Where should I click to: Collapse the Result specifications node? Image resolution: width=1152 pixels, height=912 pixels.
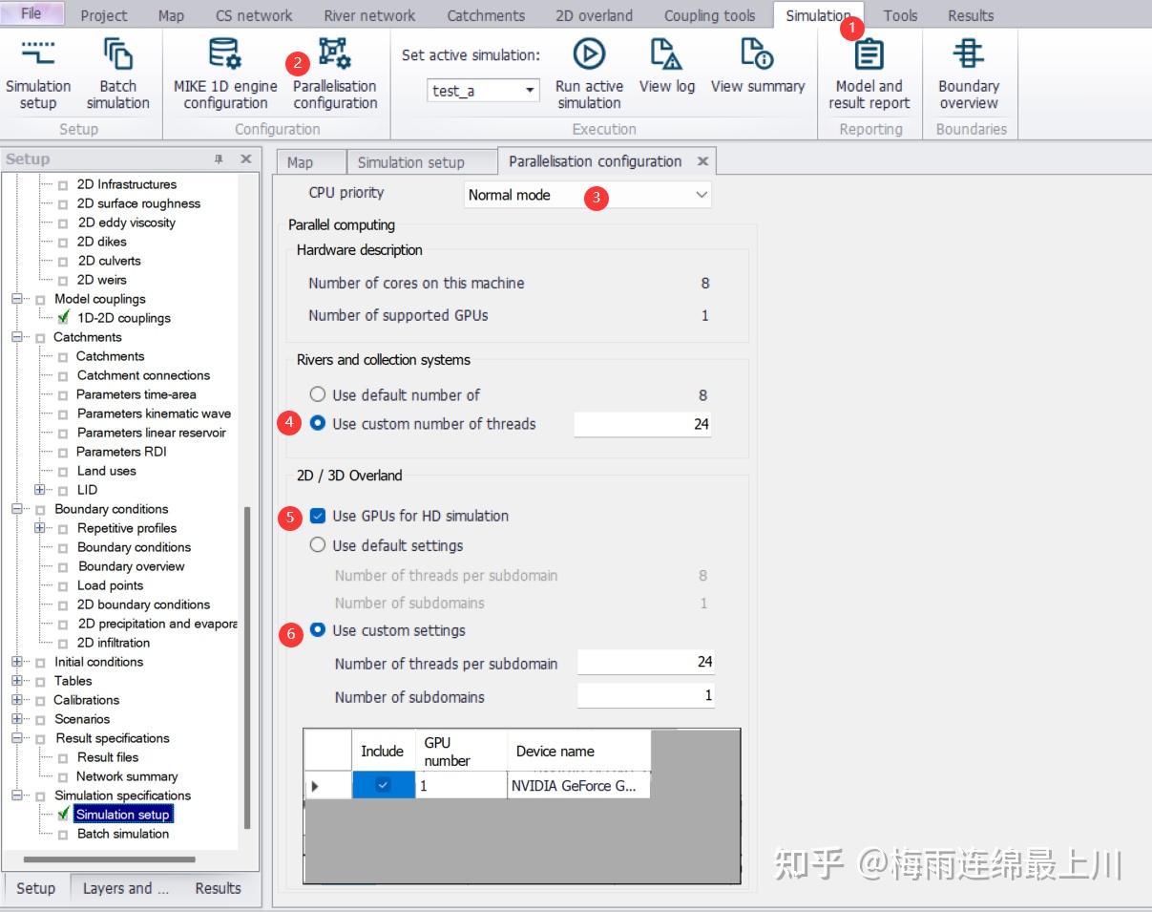click(x=17, y=738)
